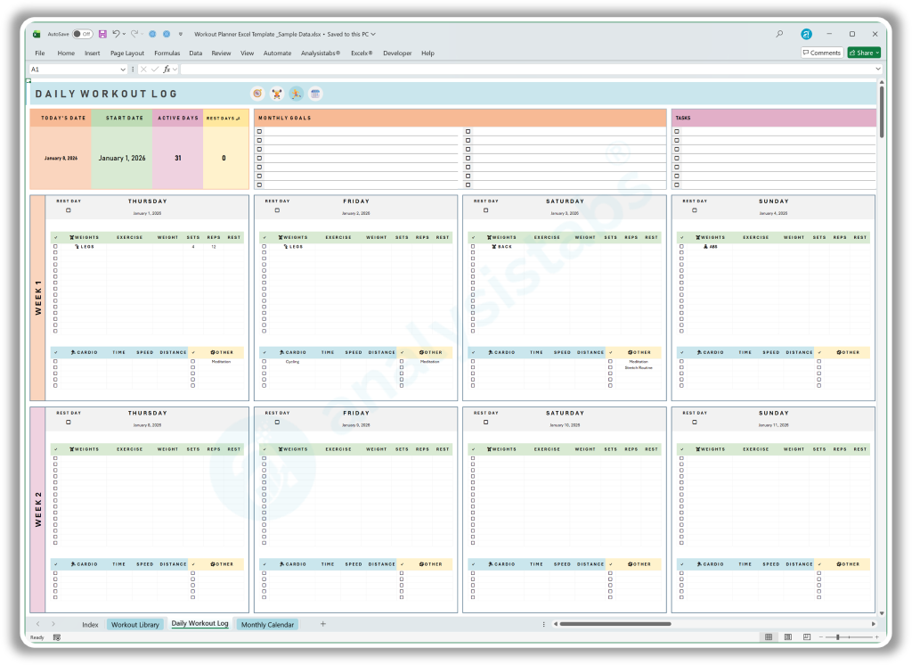Click the green Share button
Viewport: 912px width, 665px height.
(859, 53)
